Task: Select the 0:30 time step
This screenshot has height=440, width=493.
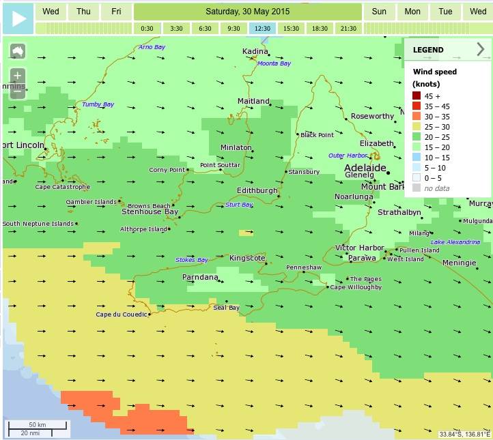Action: click(x=147, y=29)
